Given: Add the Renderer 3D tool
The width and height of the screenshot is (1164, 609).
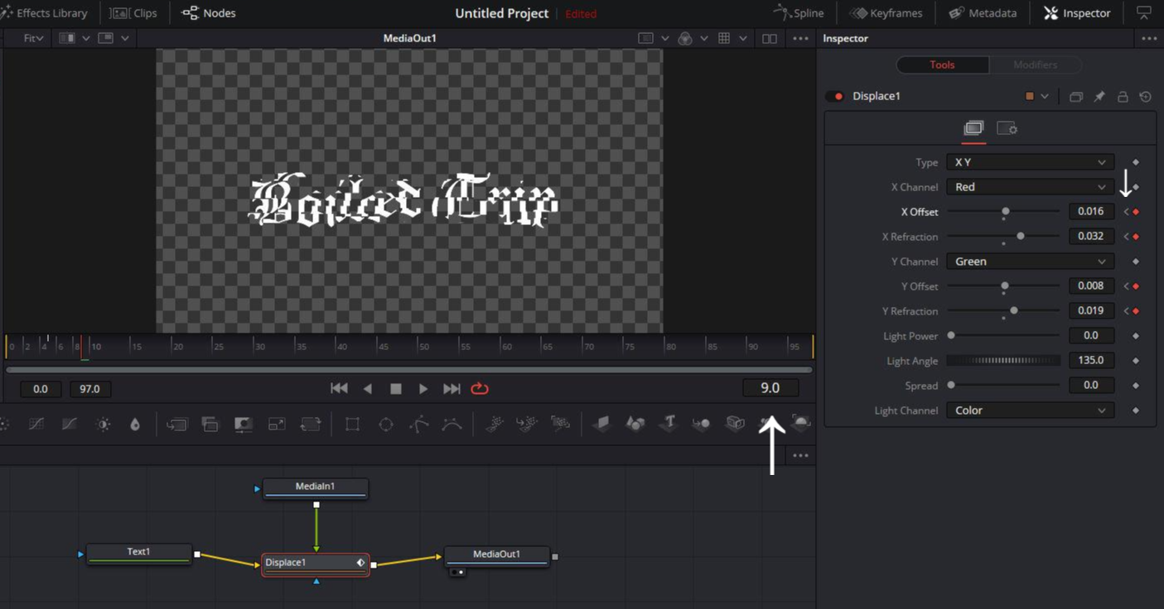Looking at the screenshot, I should [800, 422].
